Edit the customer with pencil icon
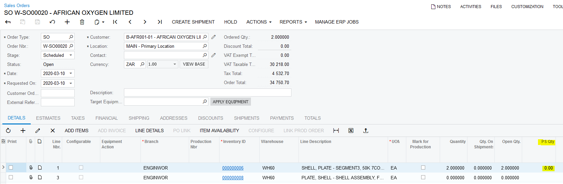Viewport: 563px width, 184px height. (x=213, y=37)
